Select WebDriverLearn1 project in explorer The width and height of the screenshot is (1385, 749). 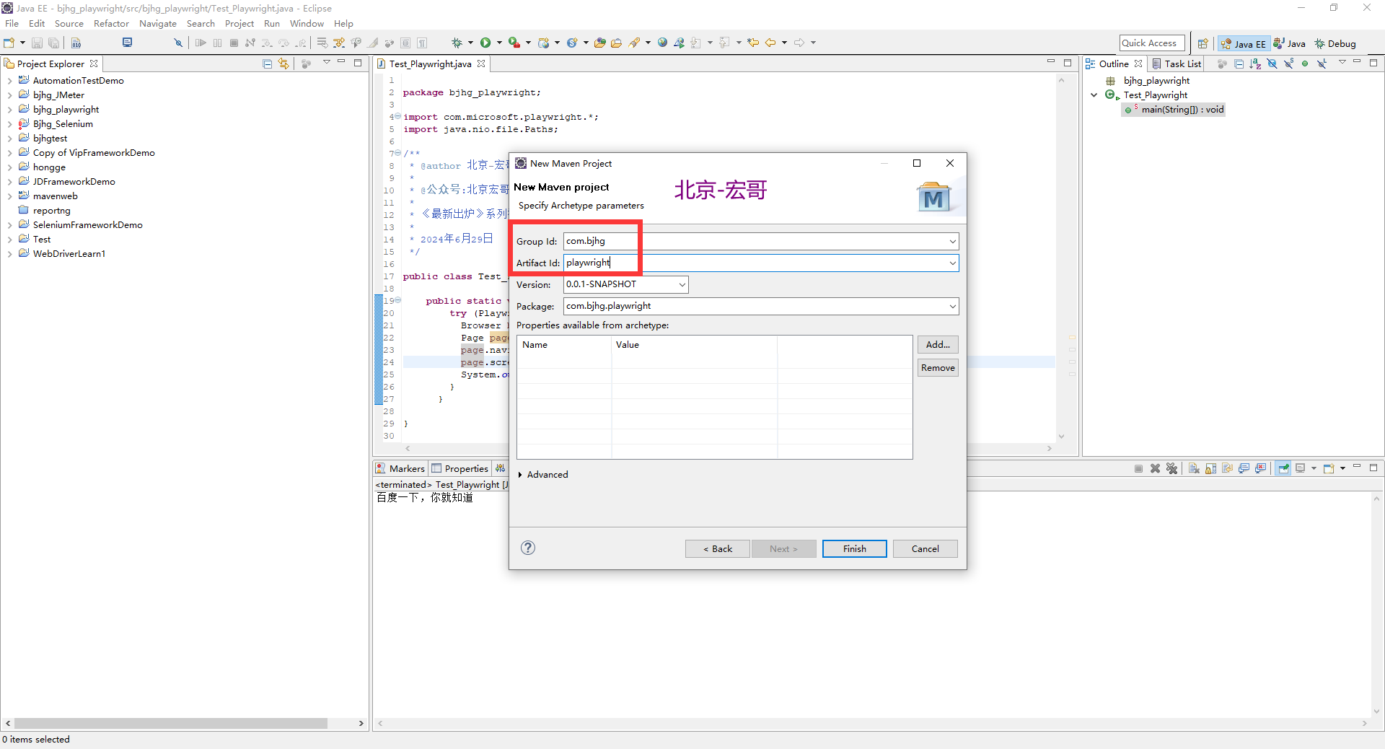point(69,254)
